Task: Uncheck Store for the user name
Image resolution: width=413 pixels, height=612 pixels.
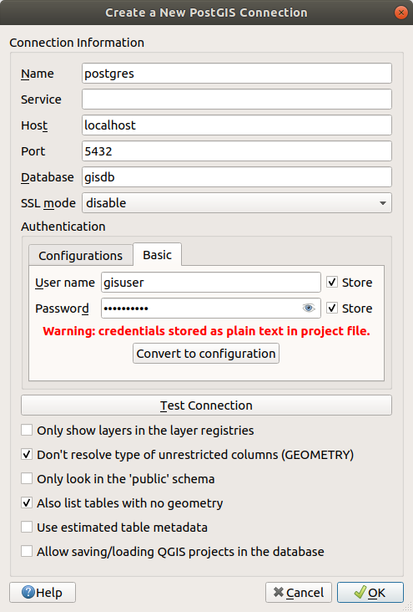Action: [x=332, y=283]
